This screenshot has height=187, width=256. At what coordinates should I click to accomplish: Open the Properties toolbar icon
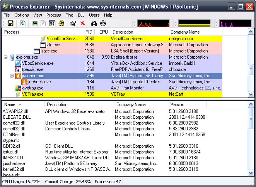point(73,24)
